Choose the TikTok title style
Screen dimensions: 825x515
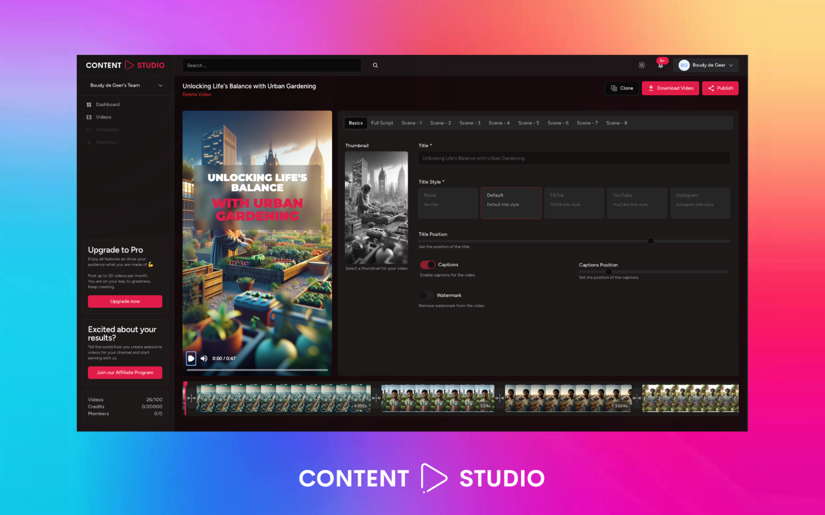574,203
